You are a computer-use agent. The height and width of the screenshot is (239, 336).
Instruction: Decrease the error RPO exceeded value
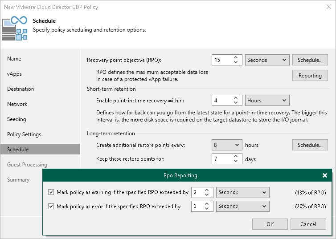click(x=207, y=208)
